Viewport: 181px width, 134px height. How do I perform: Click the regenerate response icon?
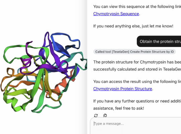click(96, 116)
